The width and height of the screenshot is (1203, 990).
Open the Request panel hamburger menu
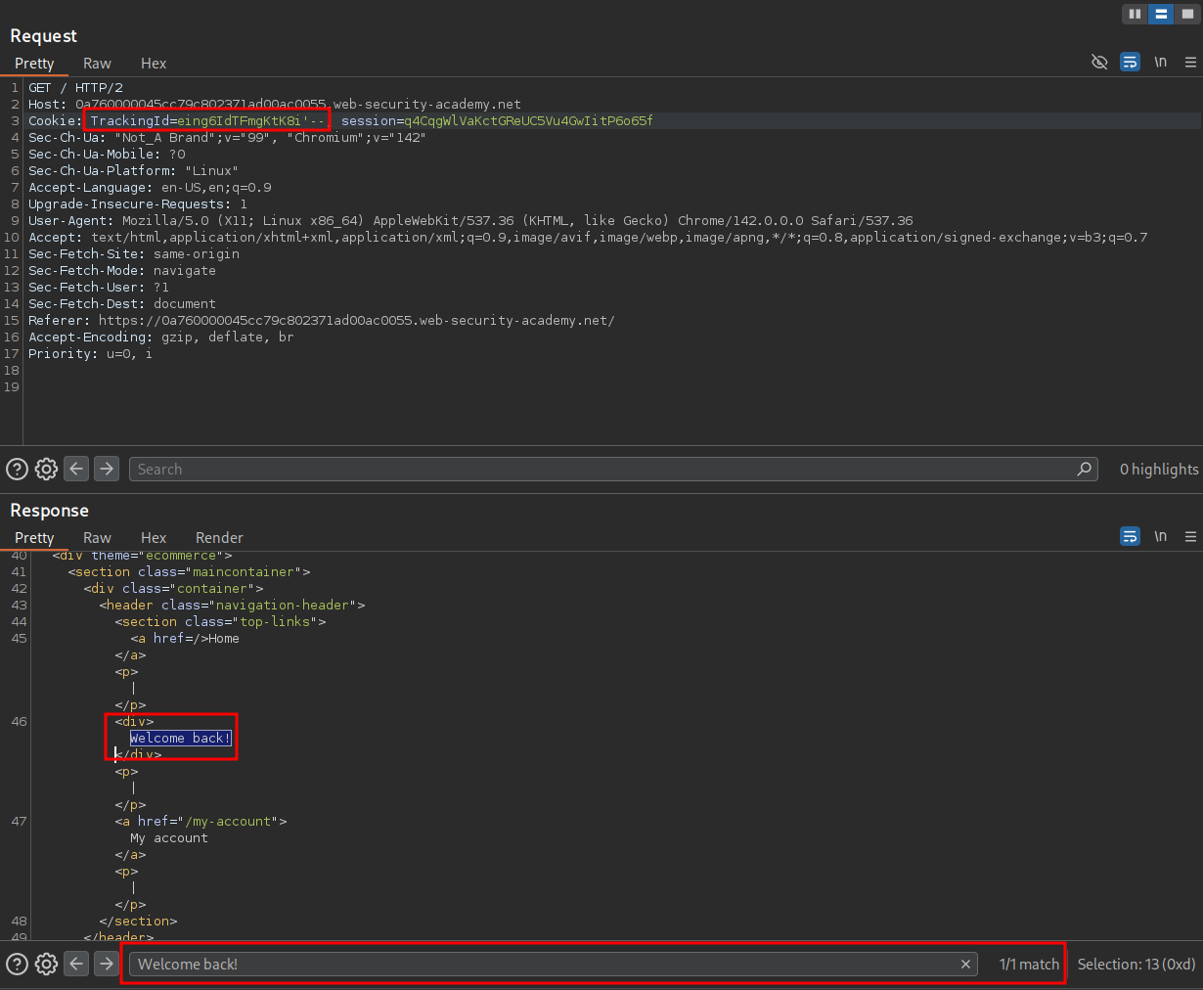pyautogui.click(x=1190, y=63)
